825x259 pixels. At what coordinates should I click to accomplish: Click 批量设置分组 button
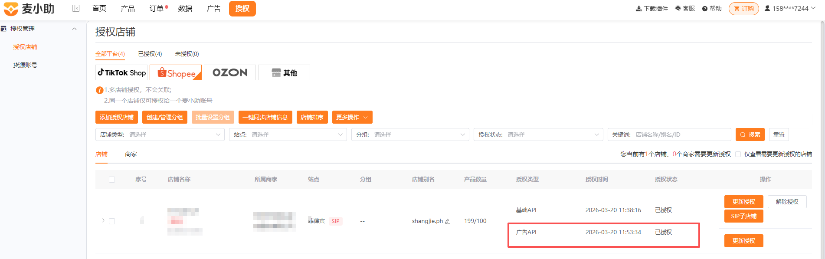coord(213,117)
